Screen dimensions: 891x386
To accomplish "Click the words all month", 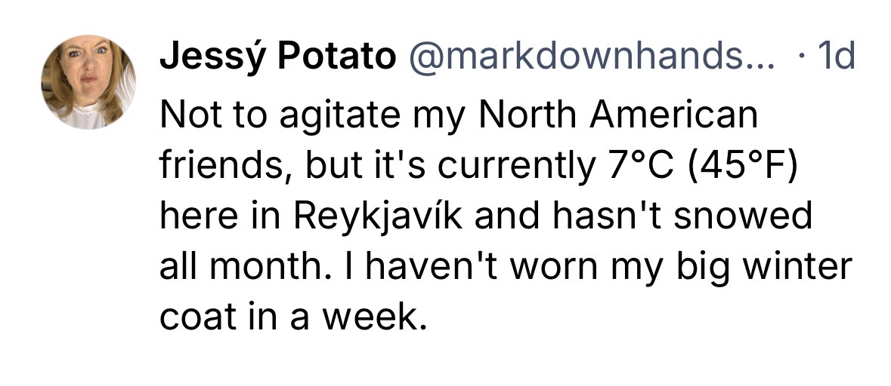I will point(236,268).
